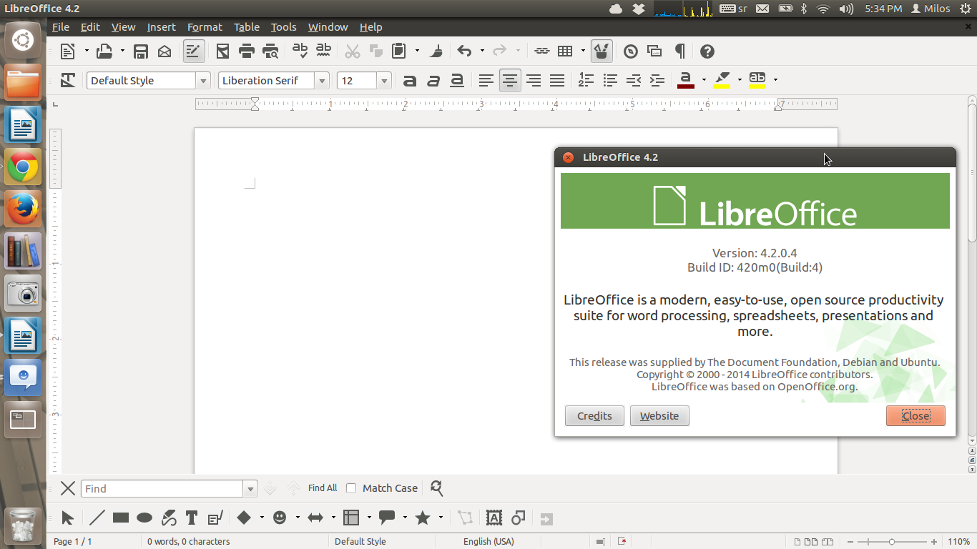
Task: Open the Insert menu
Action: coord(161,27)
